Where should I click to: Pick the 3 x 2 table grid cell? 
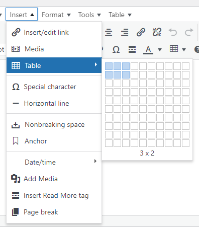pos(126,74)
